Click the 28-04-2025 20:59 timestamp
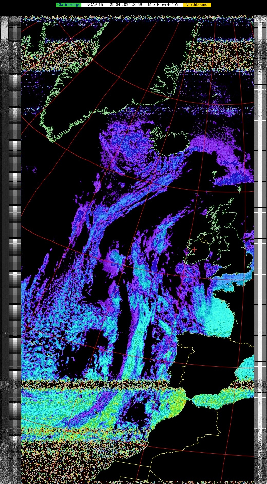The image size is (267, 484). 126,5
